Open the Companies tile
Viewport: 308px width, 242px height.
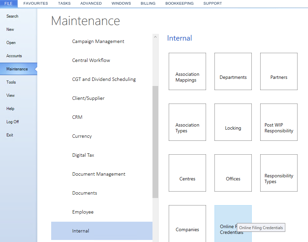click(x=187, y=223)
